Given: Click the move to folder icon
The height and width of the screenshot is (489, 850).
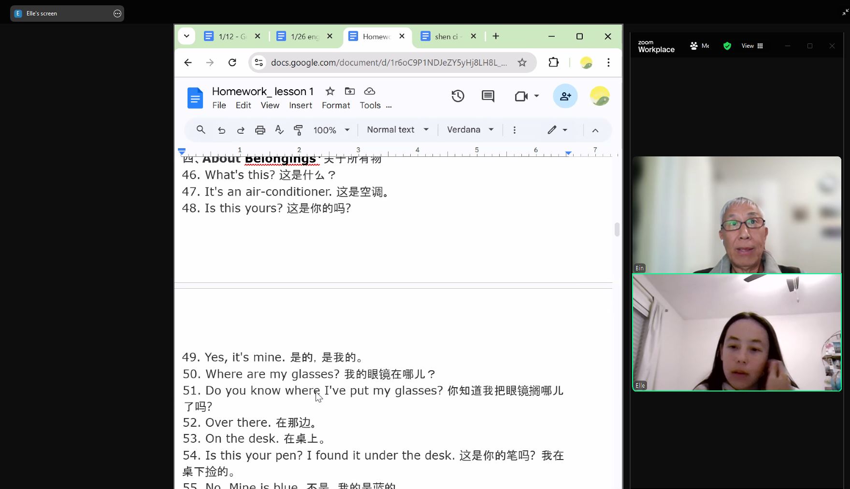Looking at the screenshot, I should coord(350,91).
